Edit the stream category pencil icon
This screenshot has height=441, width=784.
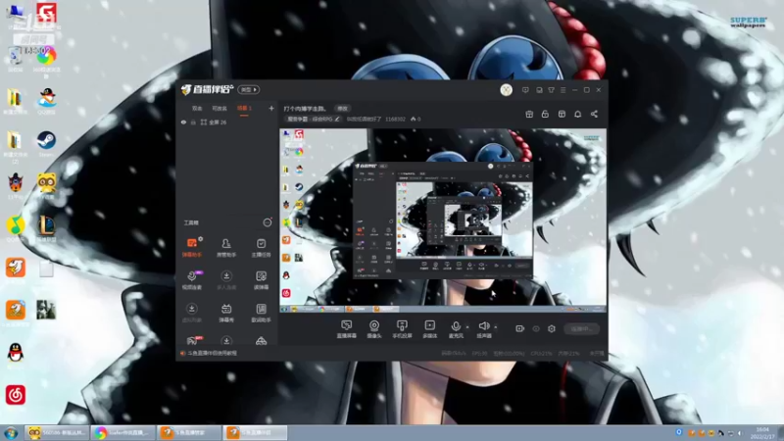coord(337,119)
